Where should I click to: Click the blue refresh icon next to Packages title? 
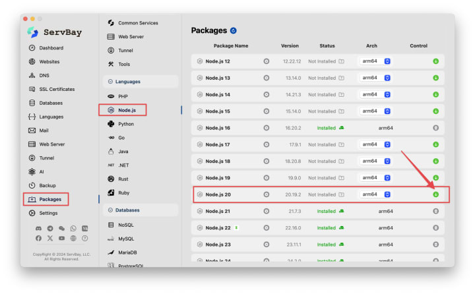234,30
